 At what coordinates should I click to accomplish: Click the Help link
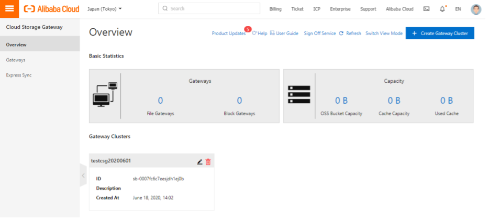coord(262,34)
